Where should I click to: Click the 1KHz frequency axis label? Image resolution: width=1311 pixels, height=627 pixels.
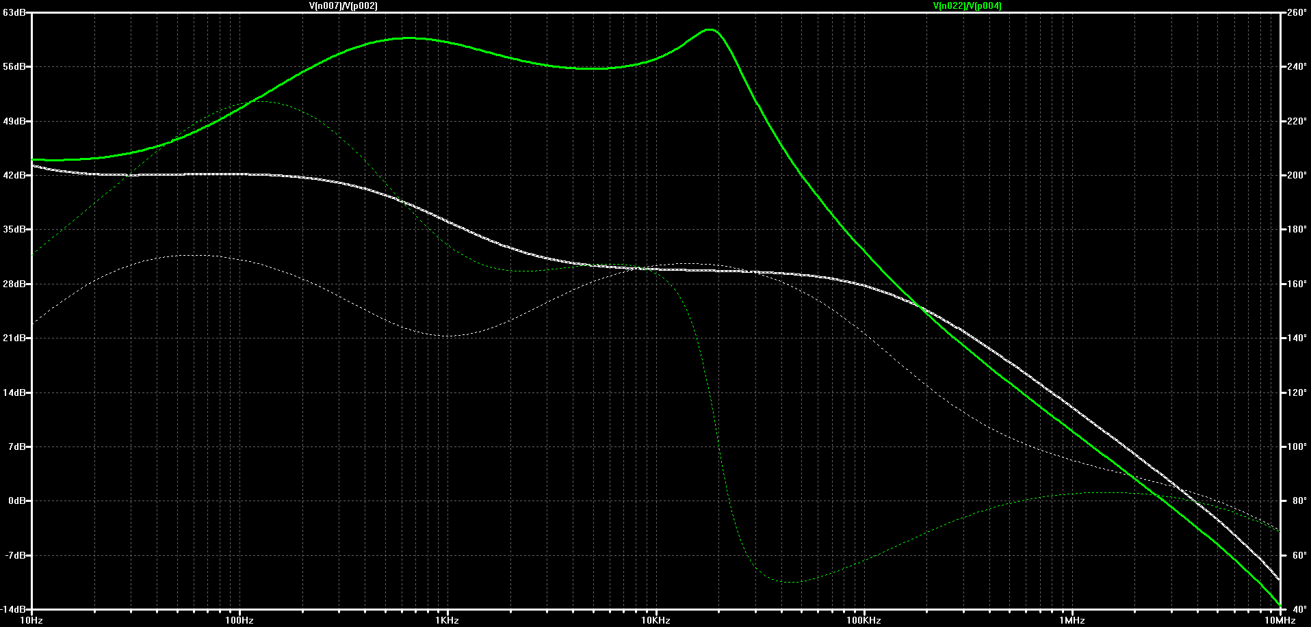point(447,620)
